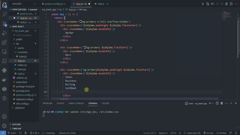Open index.js under constants
This screenshot has width=240, height=135.
coord(24,57)
